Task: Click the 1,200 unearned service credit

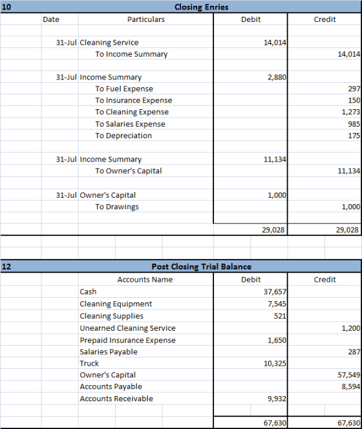Action: pos(351,328)
